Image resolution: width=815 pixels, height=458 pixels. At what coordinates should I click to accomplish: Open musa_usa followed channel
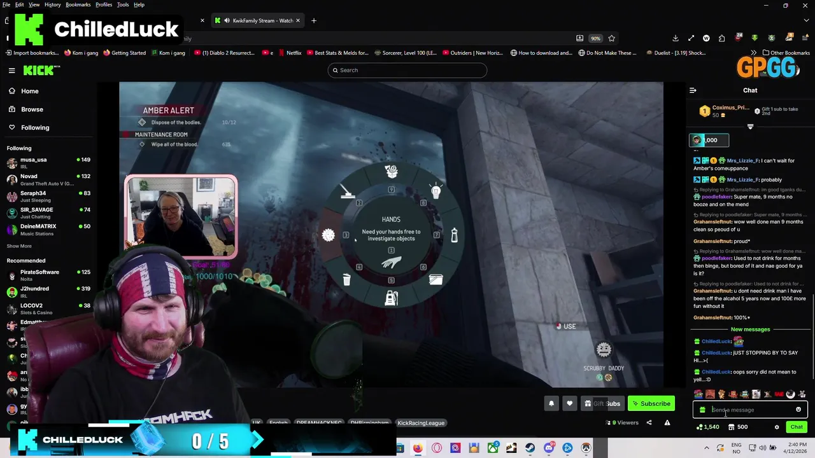pos(48,163)
